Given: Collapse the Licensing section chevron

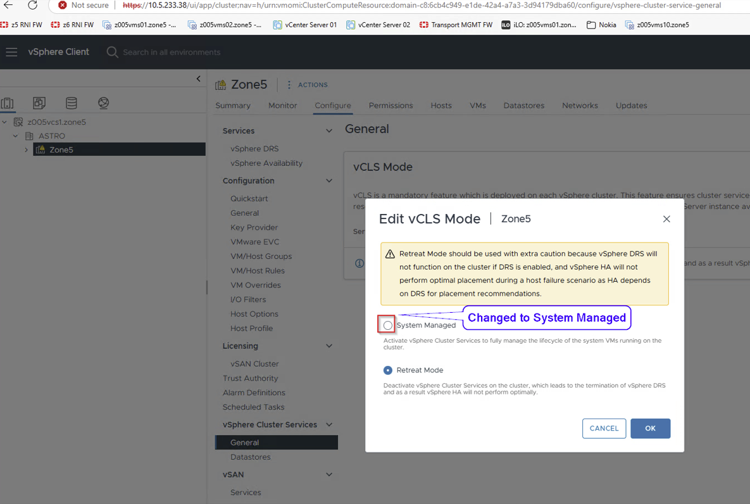Looking at the screenshot, I should [329, 346].
